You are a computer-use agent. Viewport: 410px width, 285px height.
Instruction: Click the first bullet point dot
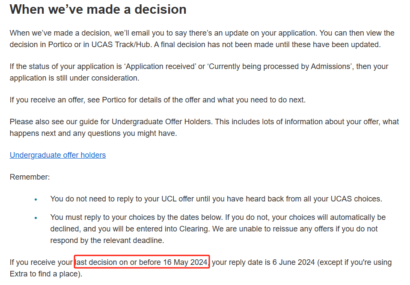tap(36, 199)
